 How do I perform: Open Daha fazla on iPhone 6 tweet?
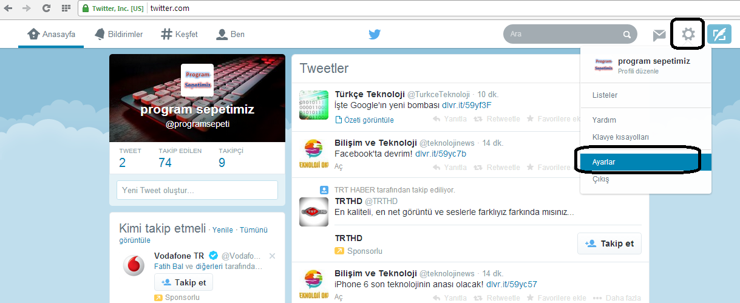pyautogui.click(x=617, y=298)
